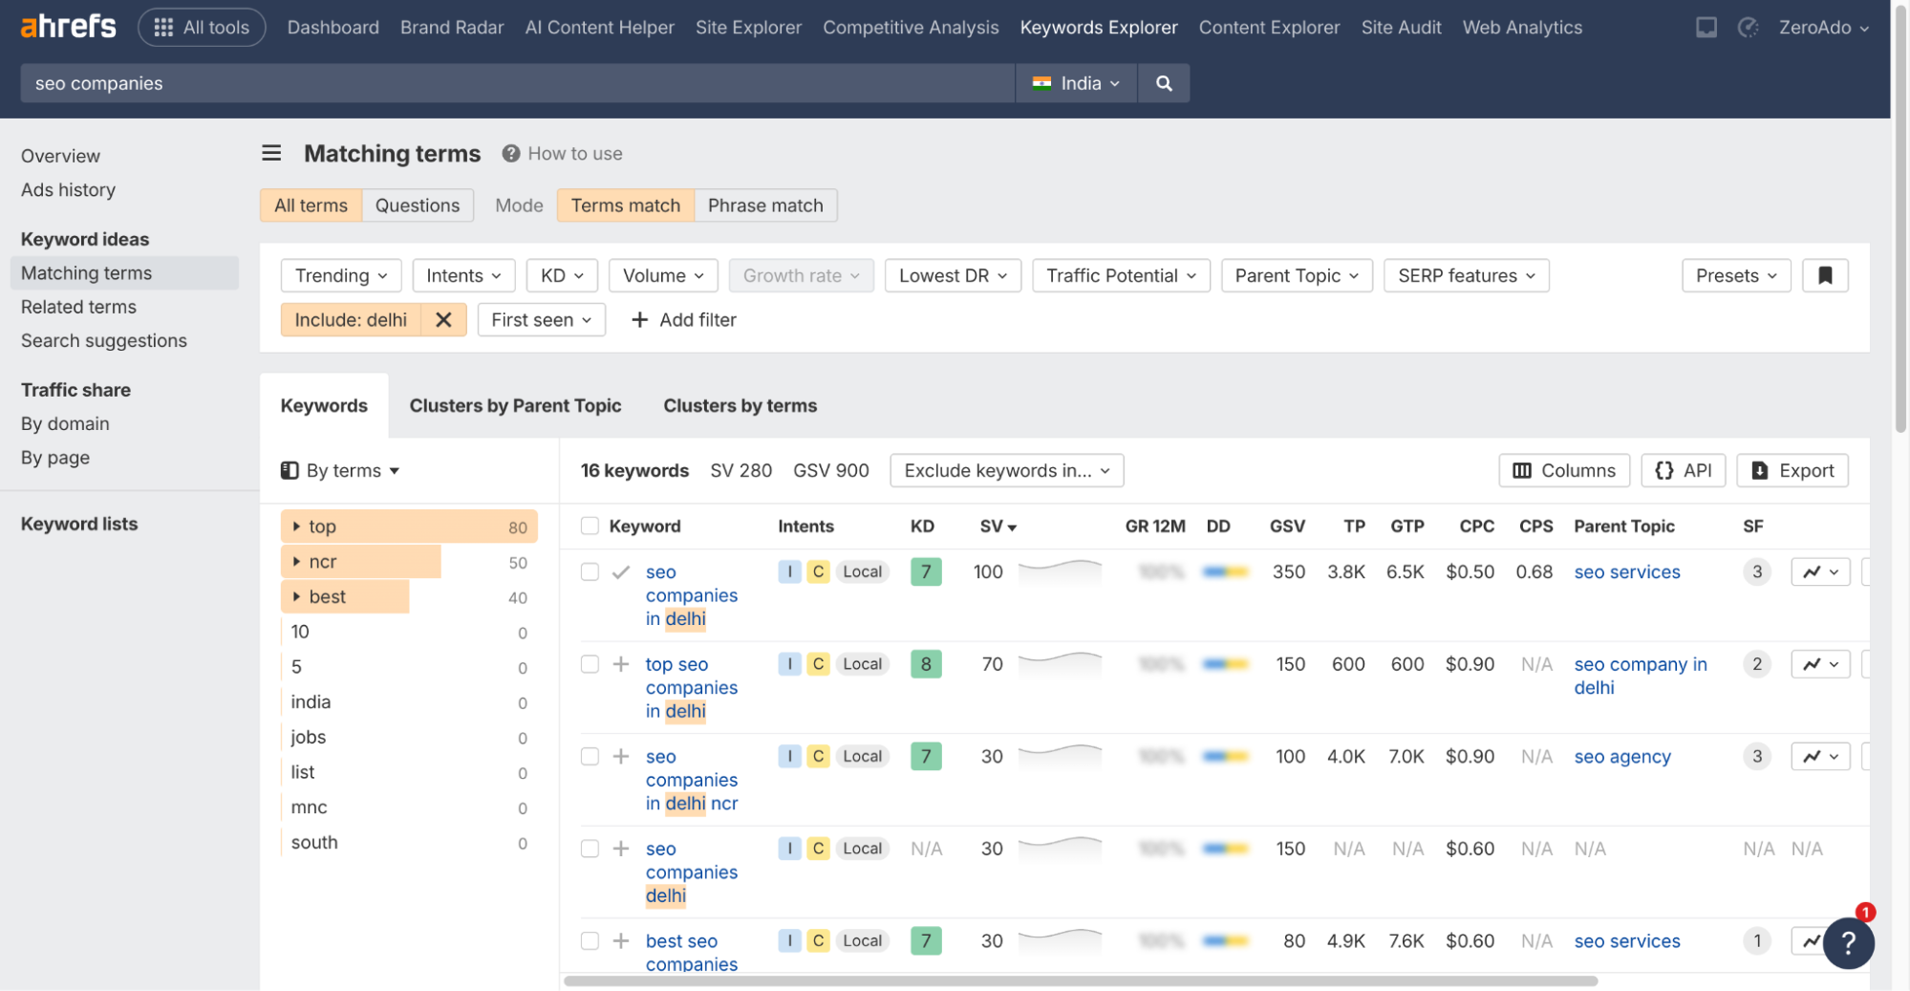Click Commercial intent badge for 'top seo companies in delhi'

818,664
